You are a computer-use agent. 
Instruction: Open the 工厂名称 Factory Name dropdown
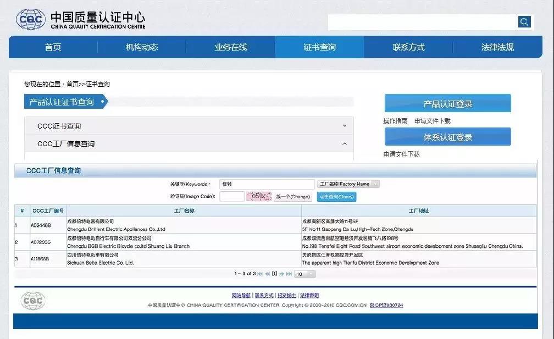[348, 184]
